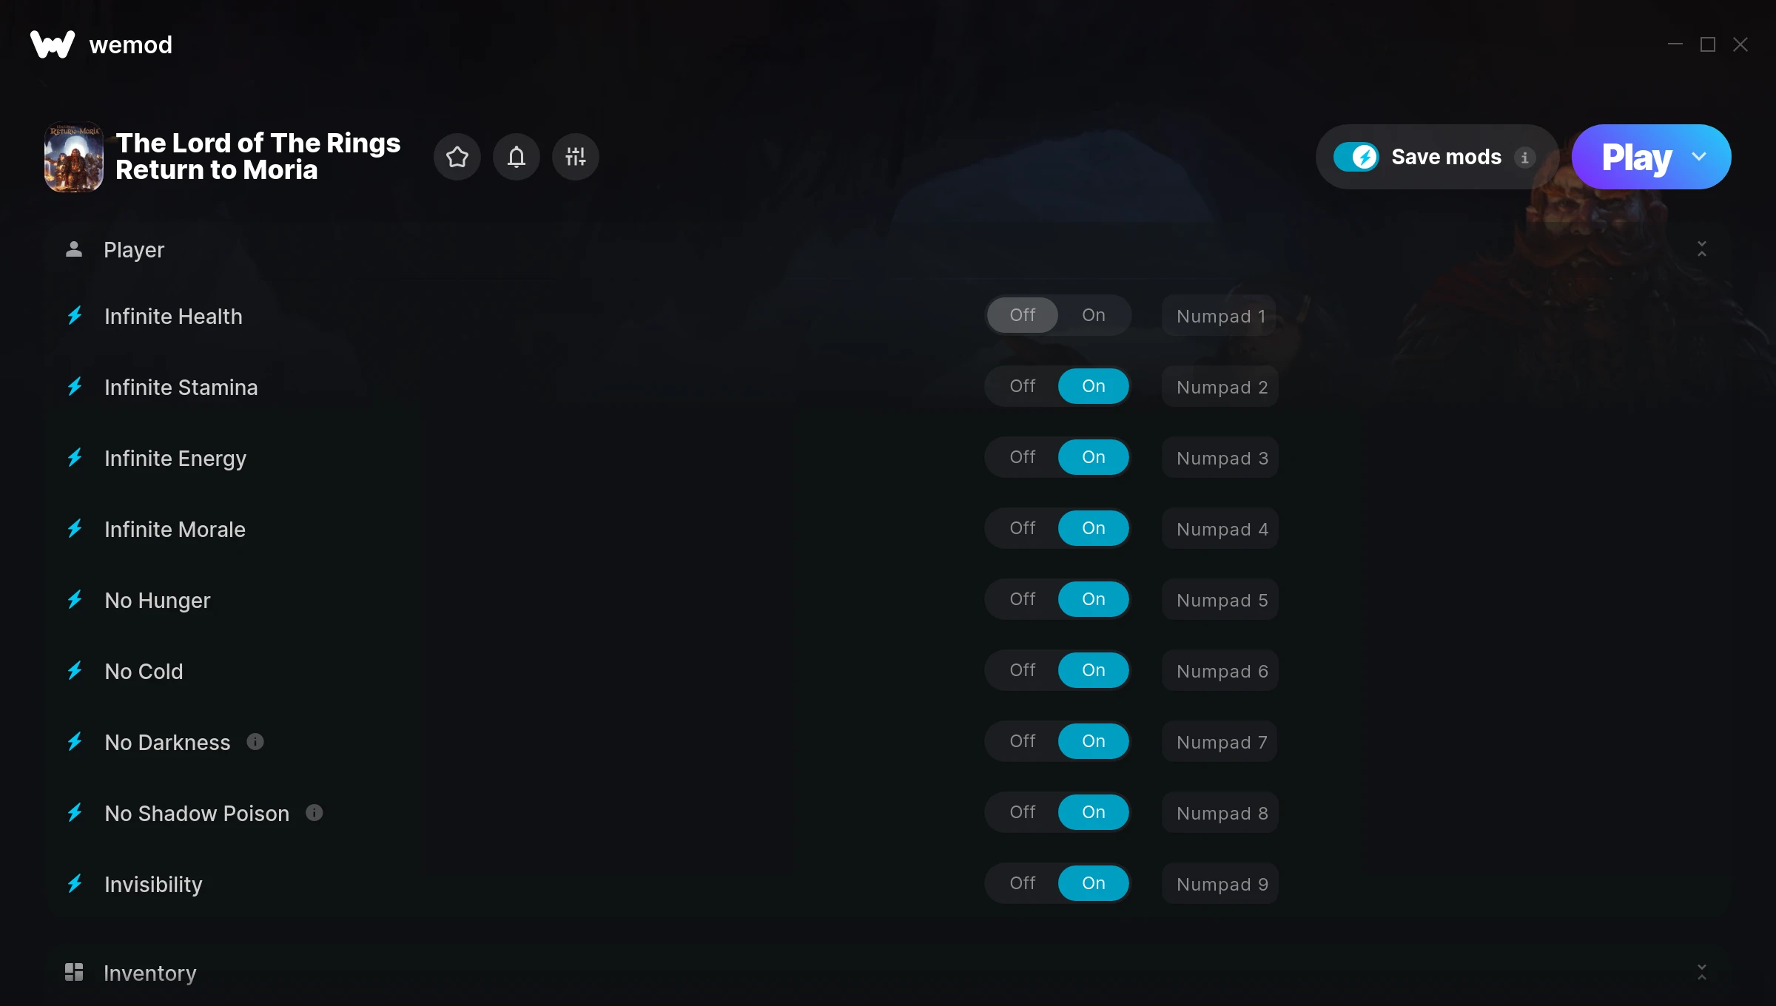1776x1006 pixels.
Task: Select the game thumbnail image
Action: click(75, 156)
